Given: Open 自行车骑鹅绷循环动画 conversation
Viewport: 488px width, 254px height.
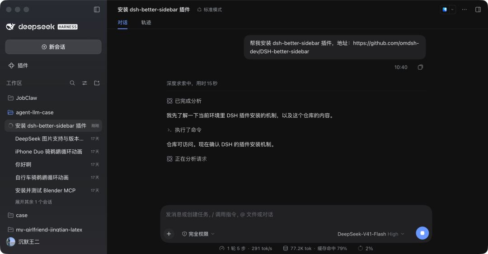Looking at the screenshot, I should (53, 177).
